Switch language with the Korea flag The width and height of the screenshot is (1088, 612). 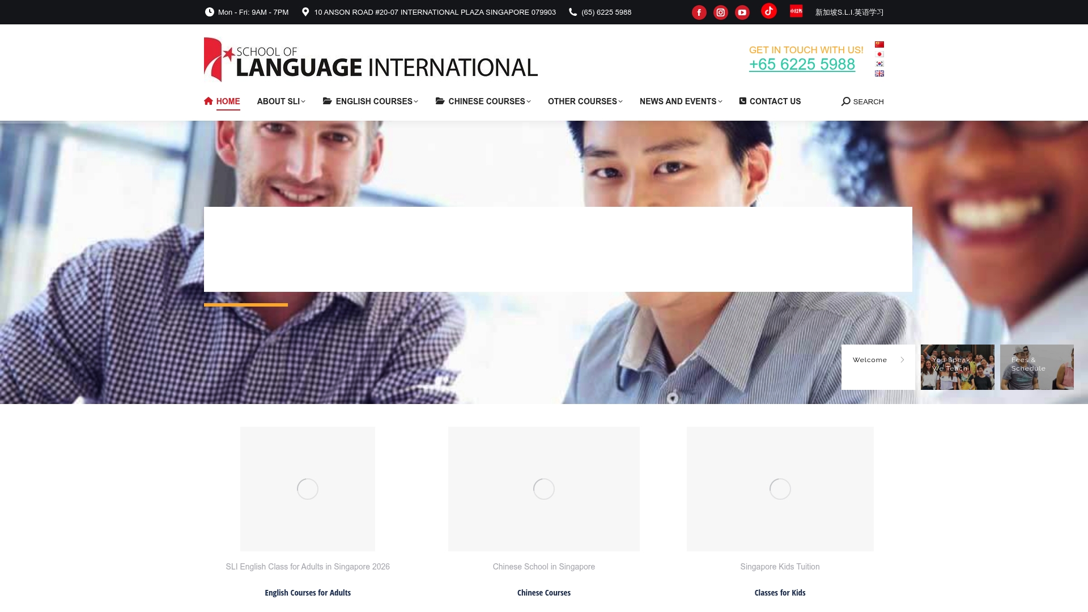879,63
